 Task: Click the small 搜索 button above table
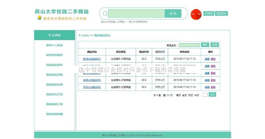coord(205,45)
